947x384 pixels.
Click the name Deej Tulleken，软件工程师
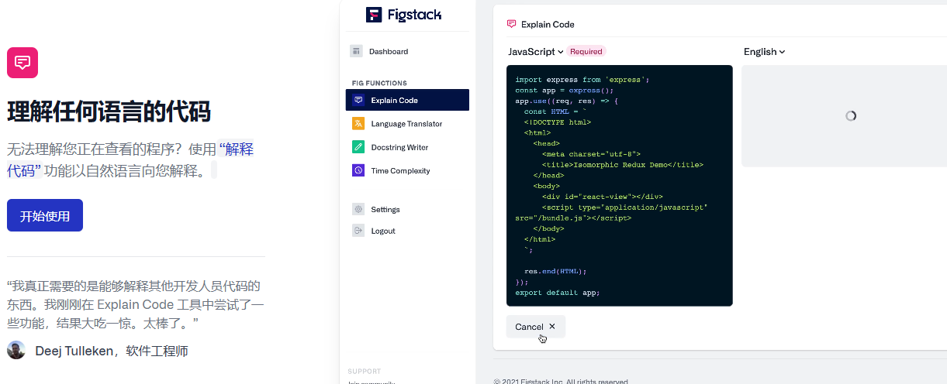point(112,351)
